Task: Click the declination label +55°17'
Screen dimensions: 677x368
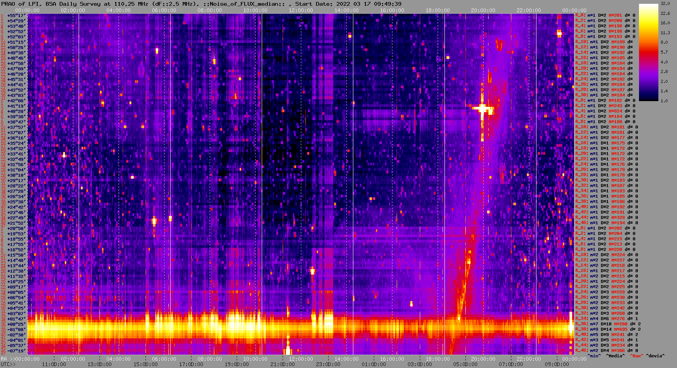Action: tap(16, 15)
